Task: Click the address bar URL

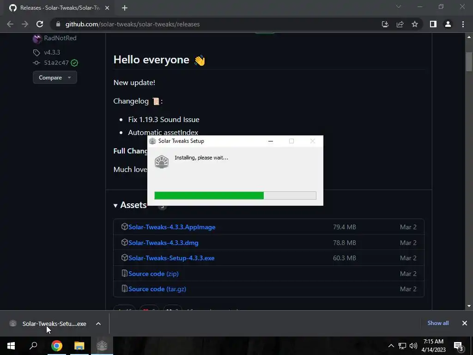Action: (133, 24)
